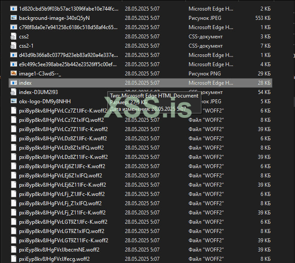The width and height of the screenshot is (295, 263).
Task: Click the 7 КБ size cell
Action: (265, 46)
